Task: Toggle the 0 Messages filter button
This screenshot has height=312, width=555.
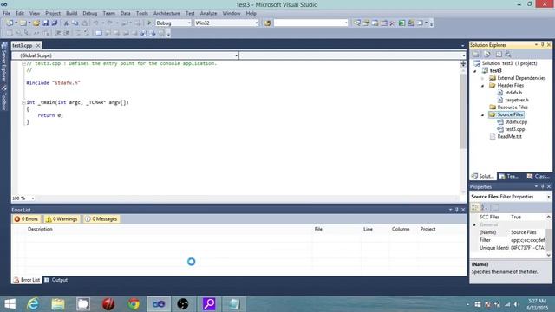Action: pyautogui.click(x=101, y=219)
